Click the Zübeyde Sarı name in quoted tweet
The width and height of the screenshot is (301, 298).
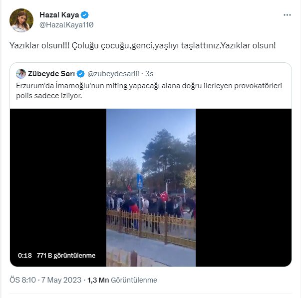(51, 74)
